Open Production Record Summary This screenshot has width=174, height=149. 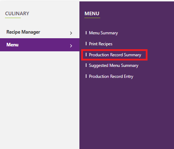(x=115, y=55)
